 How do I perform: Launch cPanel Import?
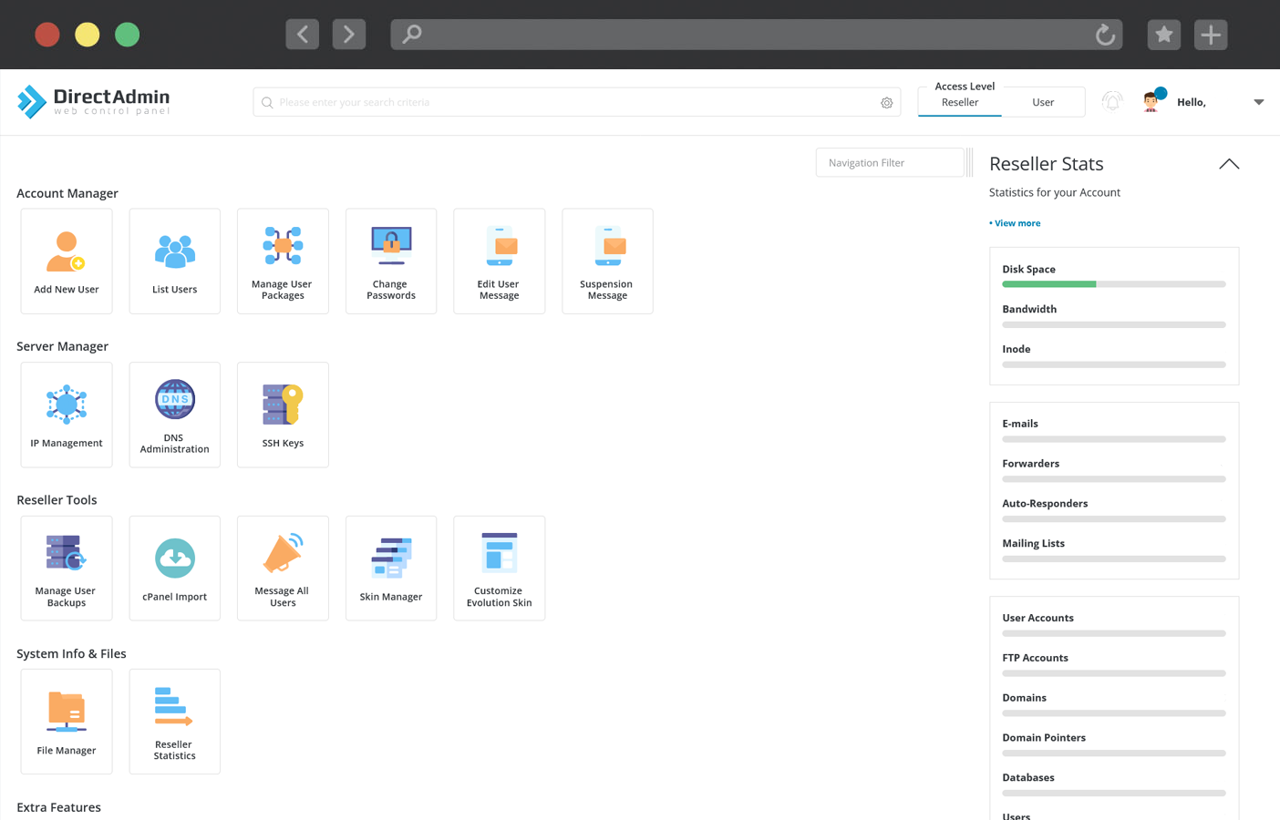point(174,569)
